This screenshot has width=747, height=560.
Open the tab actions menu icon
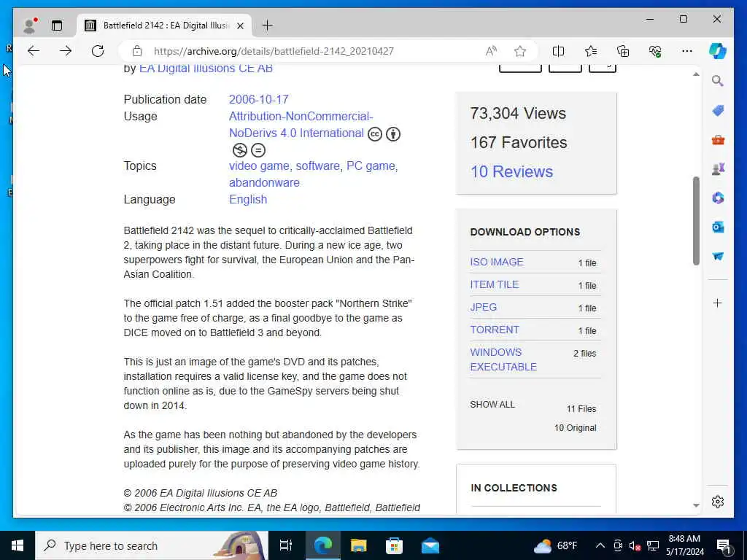point(57,26)
